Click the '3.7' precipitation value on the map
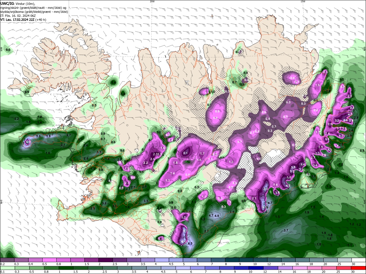 pos(286,230)
